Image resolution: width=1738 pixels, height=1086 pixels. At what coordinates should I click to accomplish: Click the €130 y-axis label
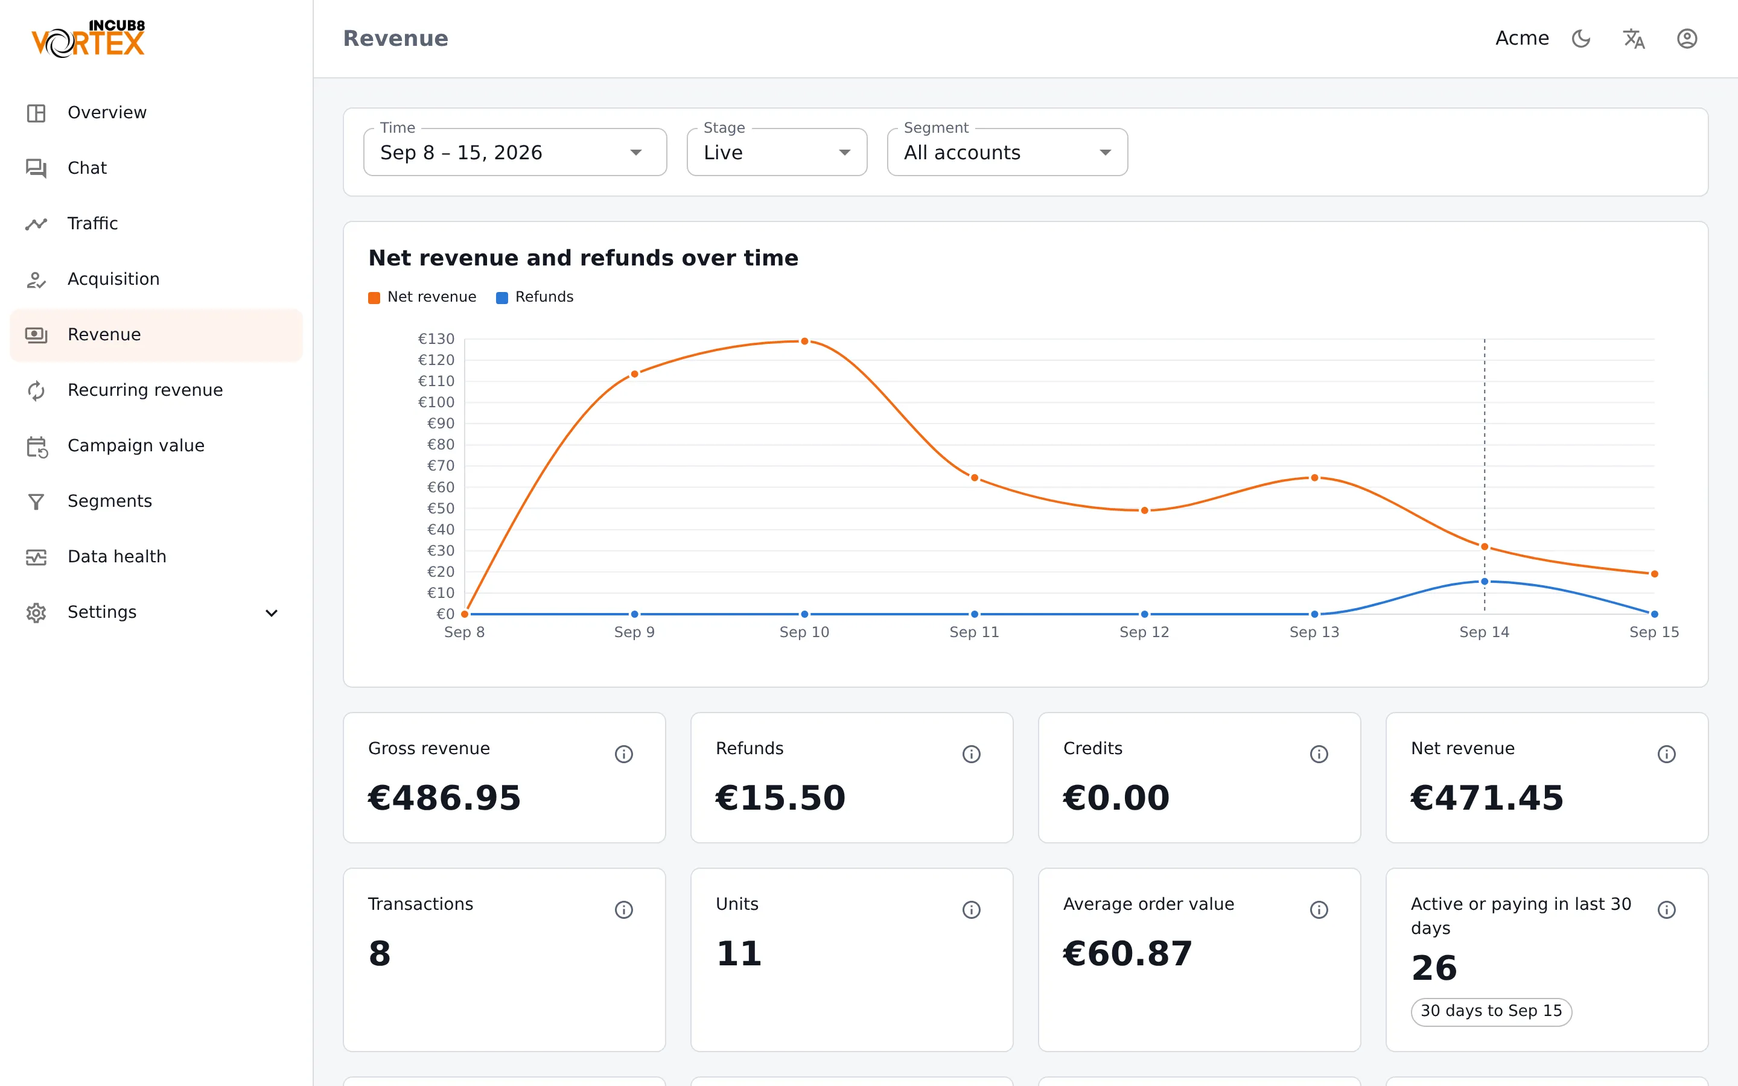[436, 338]
